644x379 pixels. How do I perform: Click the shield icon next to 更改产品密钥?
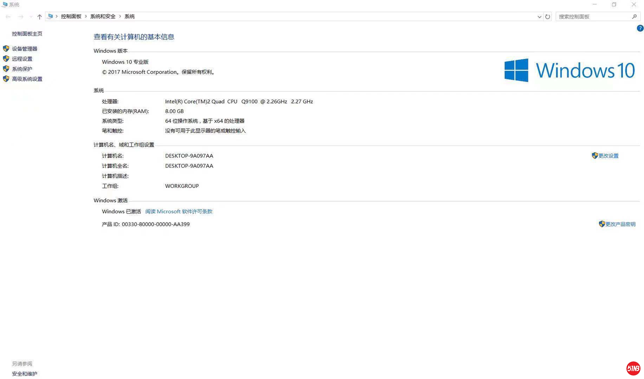click(602, 224)
